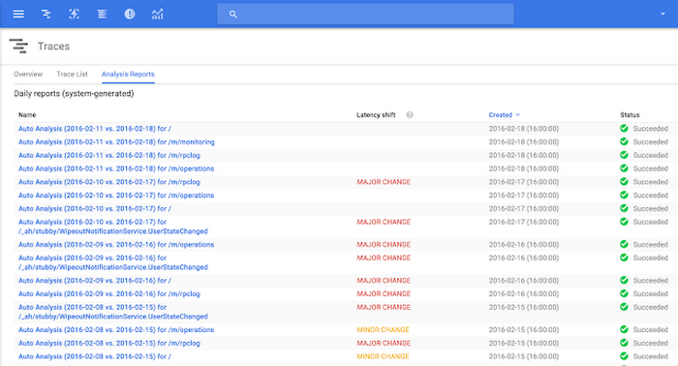This screenshot has height=366, width=678.
Task: Click MAJOR CHANGE for 02-15 /m/rpclog row
Action: click(x=384, y=343)
